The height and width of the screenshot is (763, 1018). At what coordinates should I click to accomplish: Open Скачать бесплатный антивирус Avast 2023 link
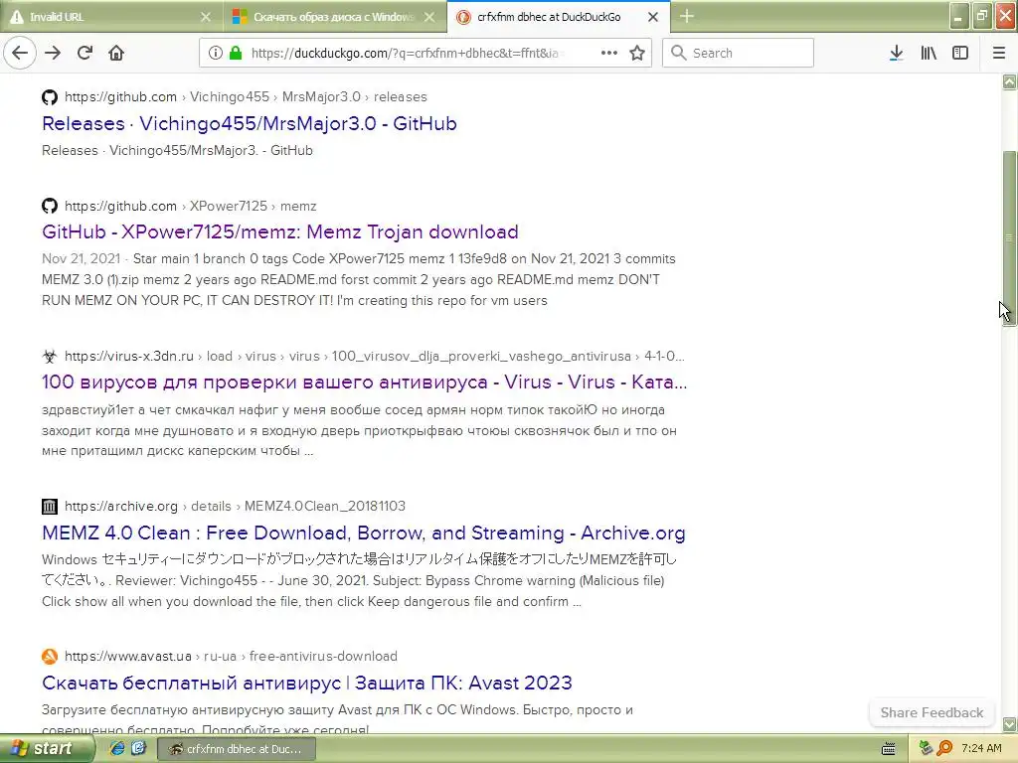(307, 683)
